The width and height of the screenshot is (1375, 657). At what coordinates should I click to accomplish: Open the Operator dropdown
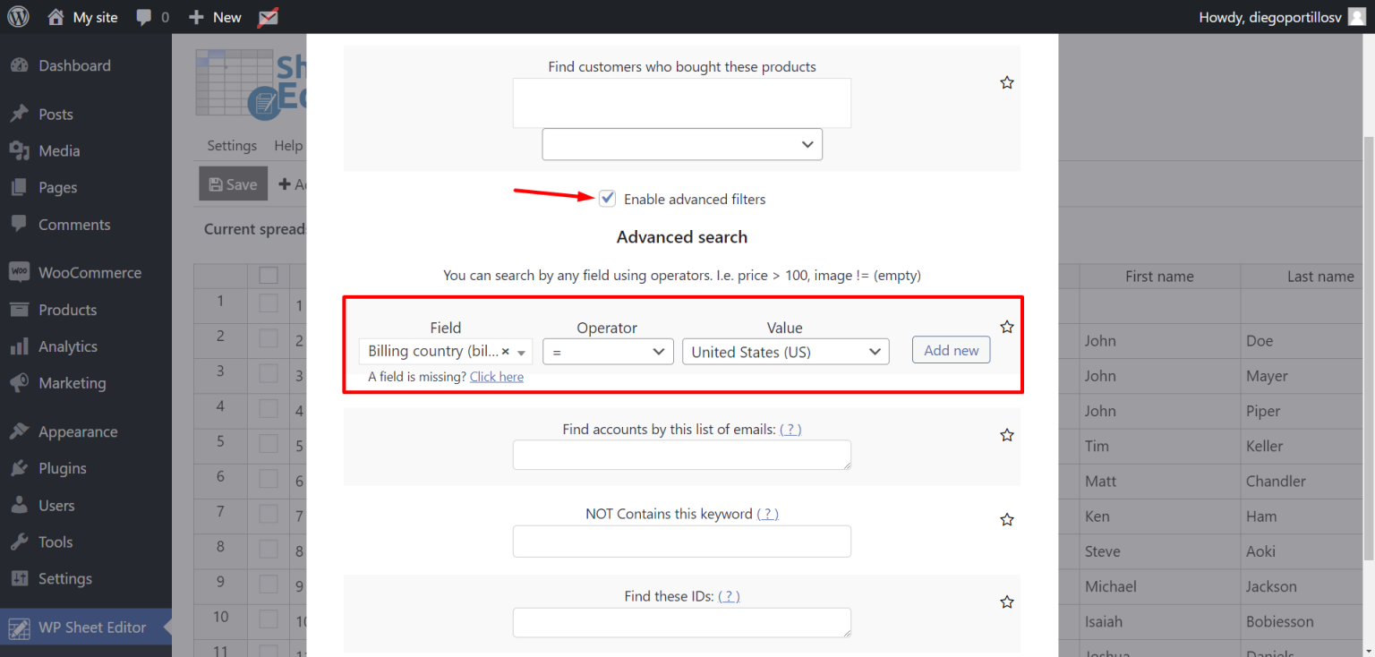coord(609,352)
